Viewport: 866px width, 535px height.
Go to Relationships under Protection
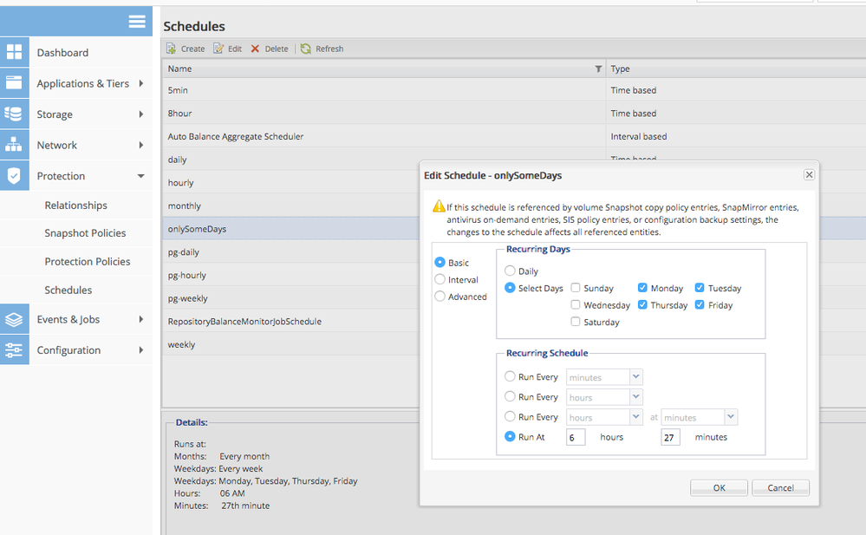coord(76,206)
